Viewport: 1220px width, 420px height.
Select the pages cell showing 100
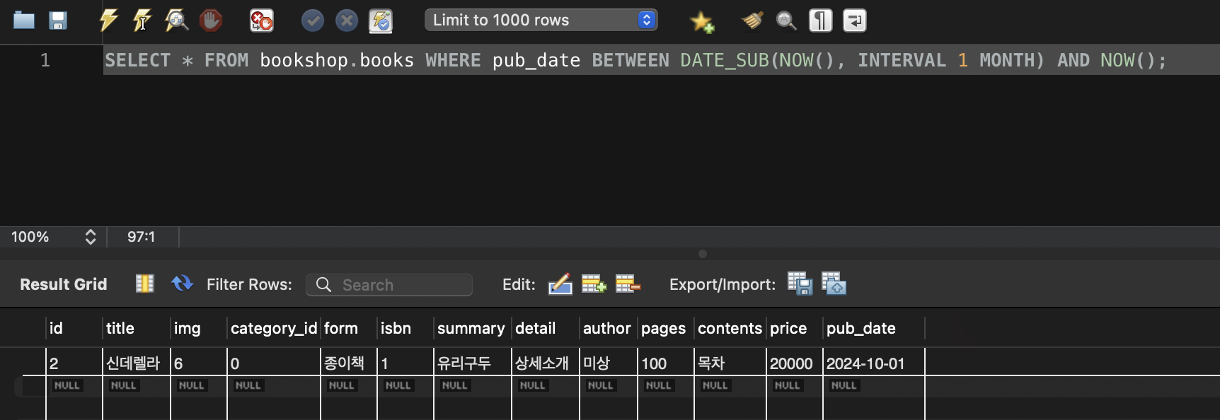click(665, 363)
